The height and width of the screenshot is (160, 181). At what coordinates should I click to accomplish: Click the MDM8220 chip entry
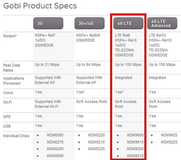coord(96,135)
